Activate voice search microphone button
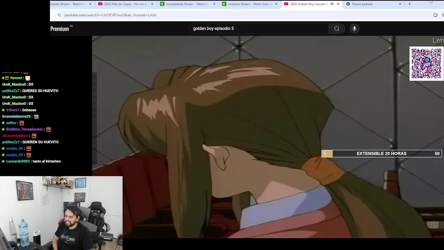444x250 pixels. pyautogui.click(x=355, y=28)
